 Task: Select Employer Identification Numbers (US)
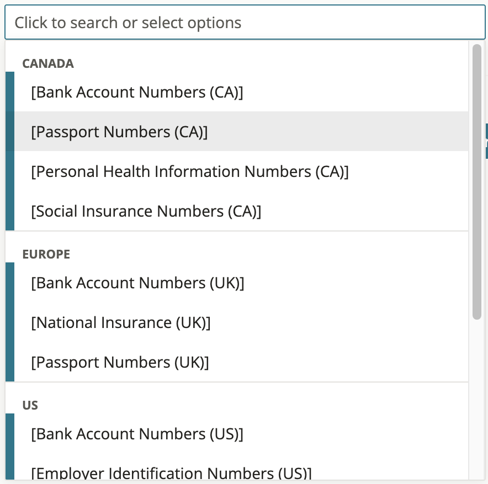171,473
